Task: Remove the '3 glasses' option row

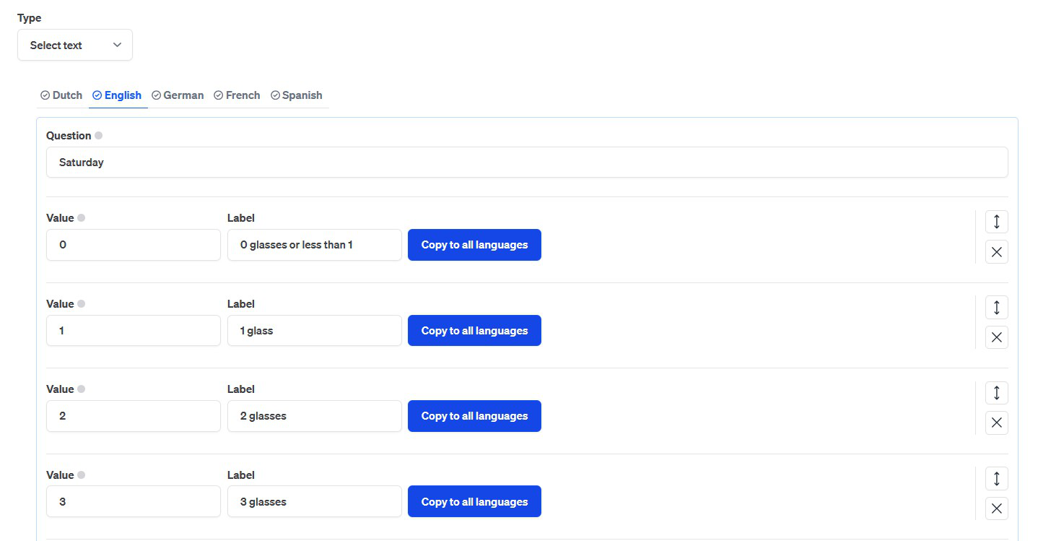Action: [996, 508]
